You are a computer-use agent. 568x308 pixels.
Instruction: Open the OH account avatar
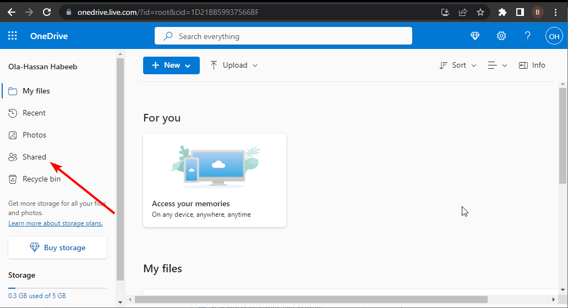click(x=554, y=36)
